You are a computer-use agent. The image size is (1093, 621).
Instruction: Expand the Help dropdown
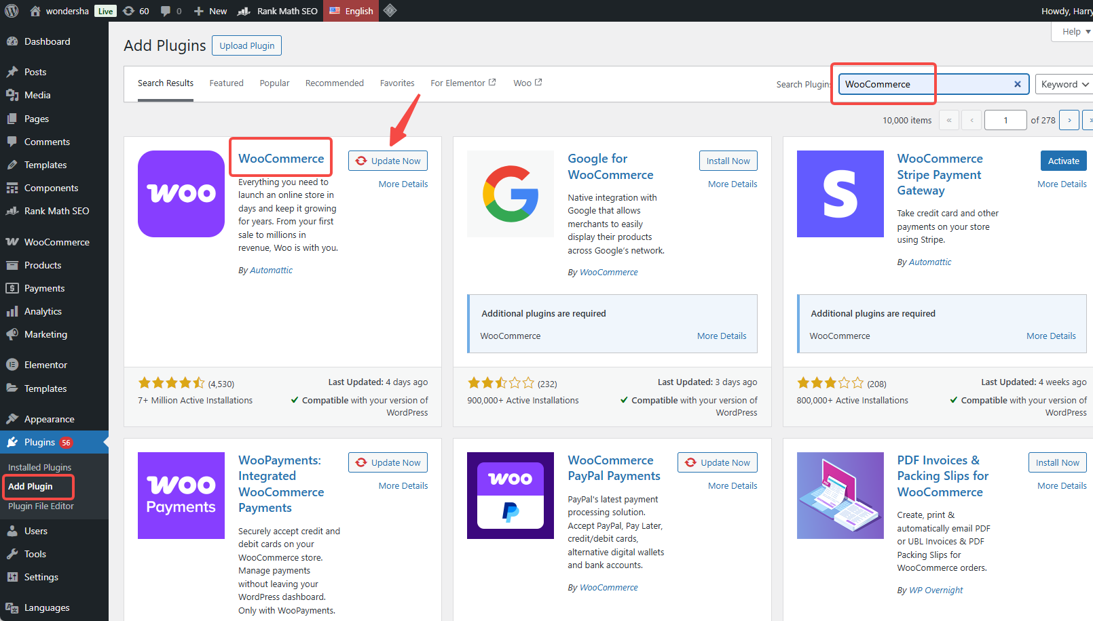[x=1071, y=31]
